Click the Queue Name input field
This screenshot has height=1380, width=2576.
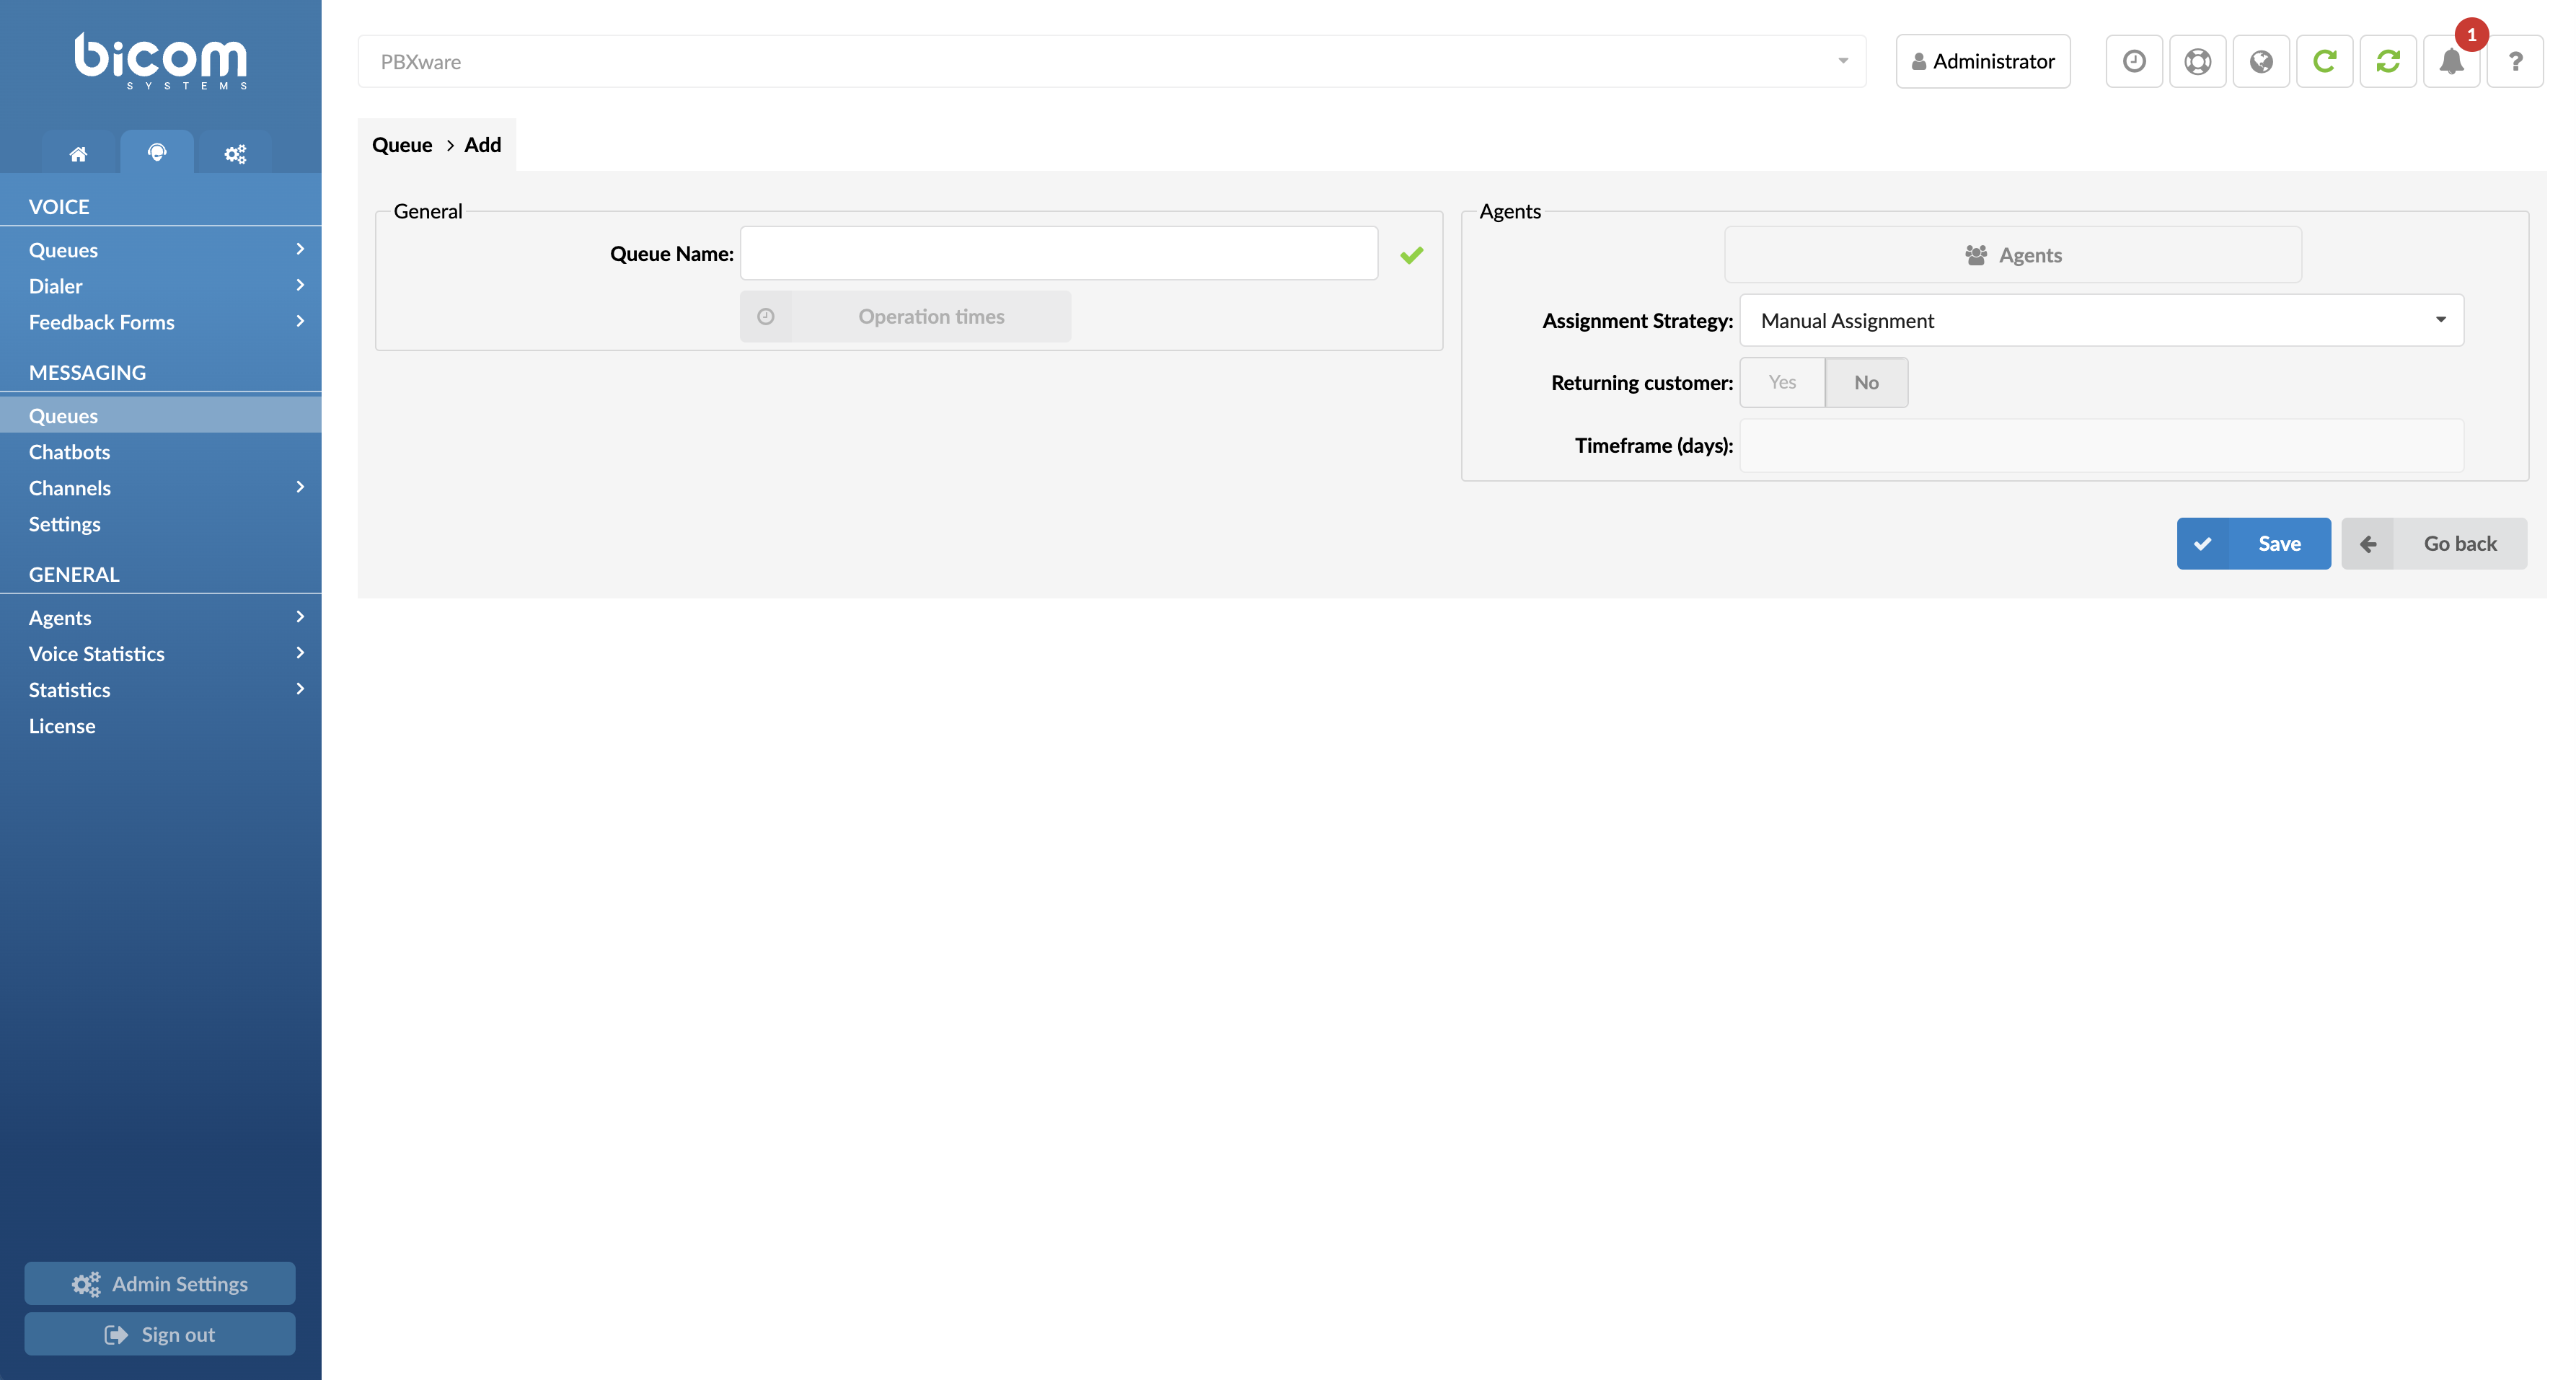tap(1058, 252)
